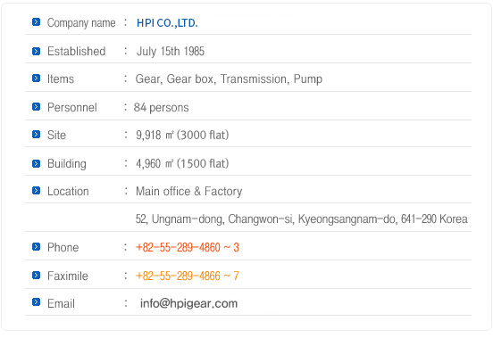Select the arrow bullet beside Personnel

point(36,107)
